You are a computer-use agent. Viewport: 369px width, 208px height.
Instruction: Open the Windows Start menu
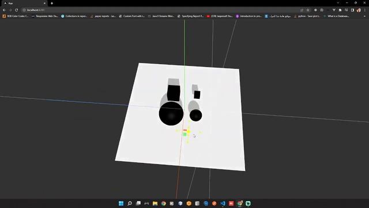pos(121,203)
